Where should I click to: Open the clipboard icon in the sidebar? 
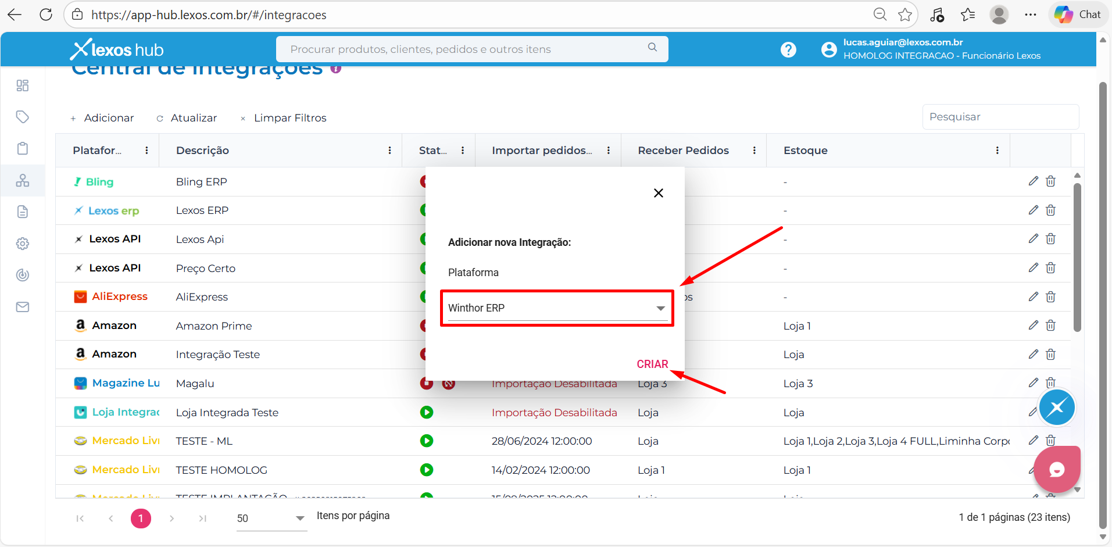coord(23,148)
